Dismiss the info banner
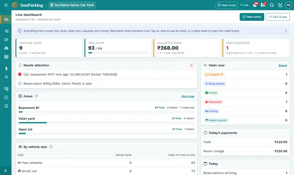The height and width of the screenshot is (175, 294). tap(286, 31)
